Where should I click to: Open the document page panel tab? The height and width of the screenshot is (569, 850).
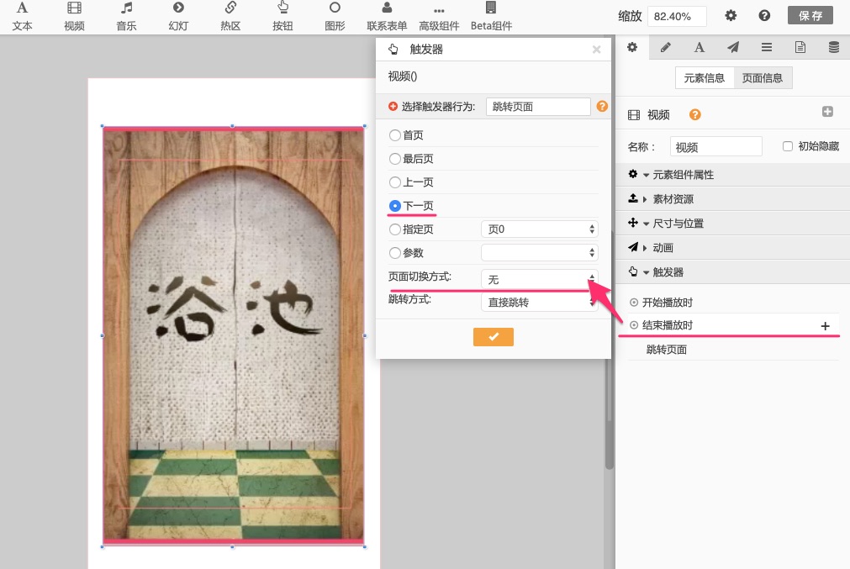point(800,47)
